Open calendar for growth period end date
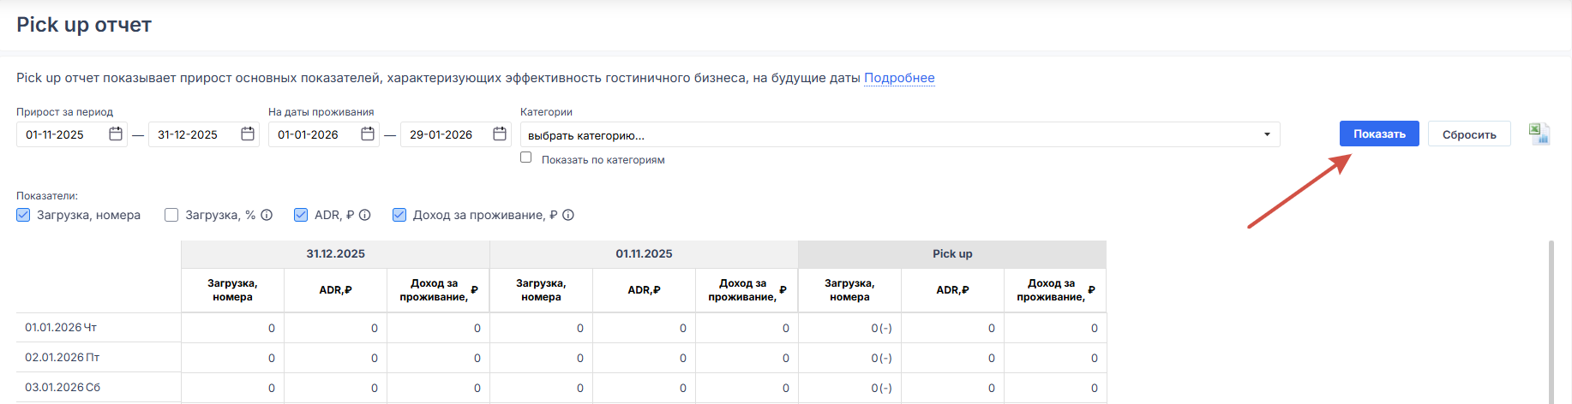Screen dimensions: 1572x404 coord(248,134)
